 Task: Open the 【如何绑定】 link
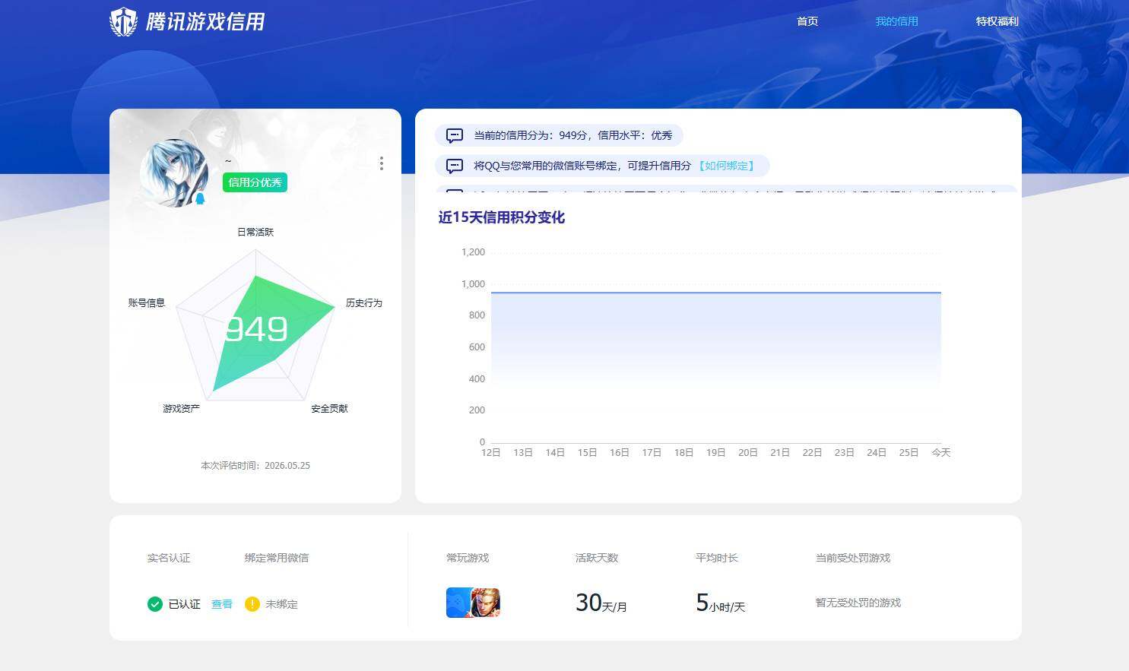(726, 166)
